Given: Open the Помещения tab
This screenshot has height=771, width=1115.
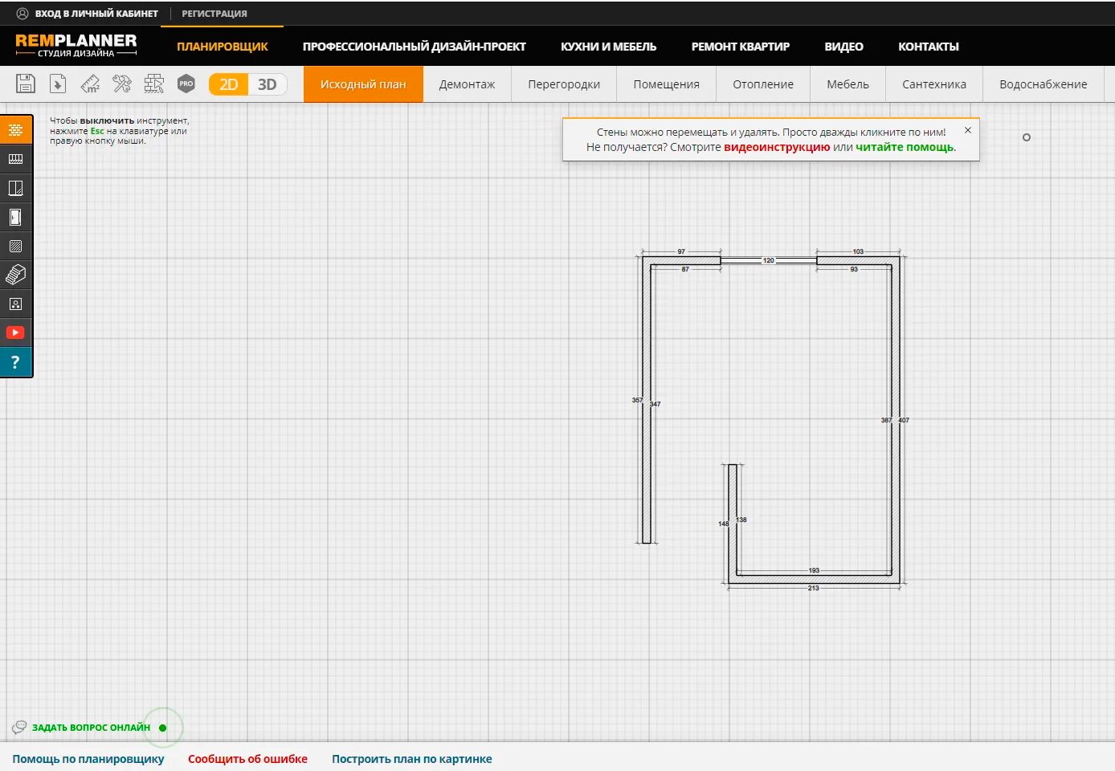Looking at the screenshot, I should click(x=666, y=84).
